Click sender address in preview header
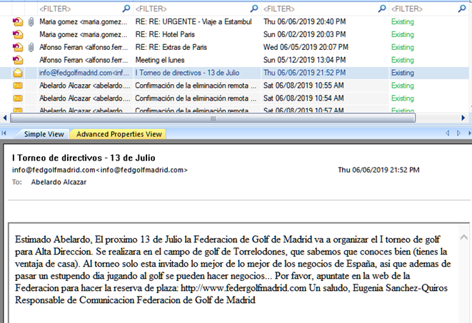This screenshot has height=323, width=472. (x=100, y=170)
